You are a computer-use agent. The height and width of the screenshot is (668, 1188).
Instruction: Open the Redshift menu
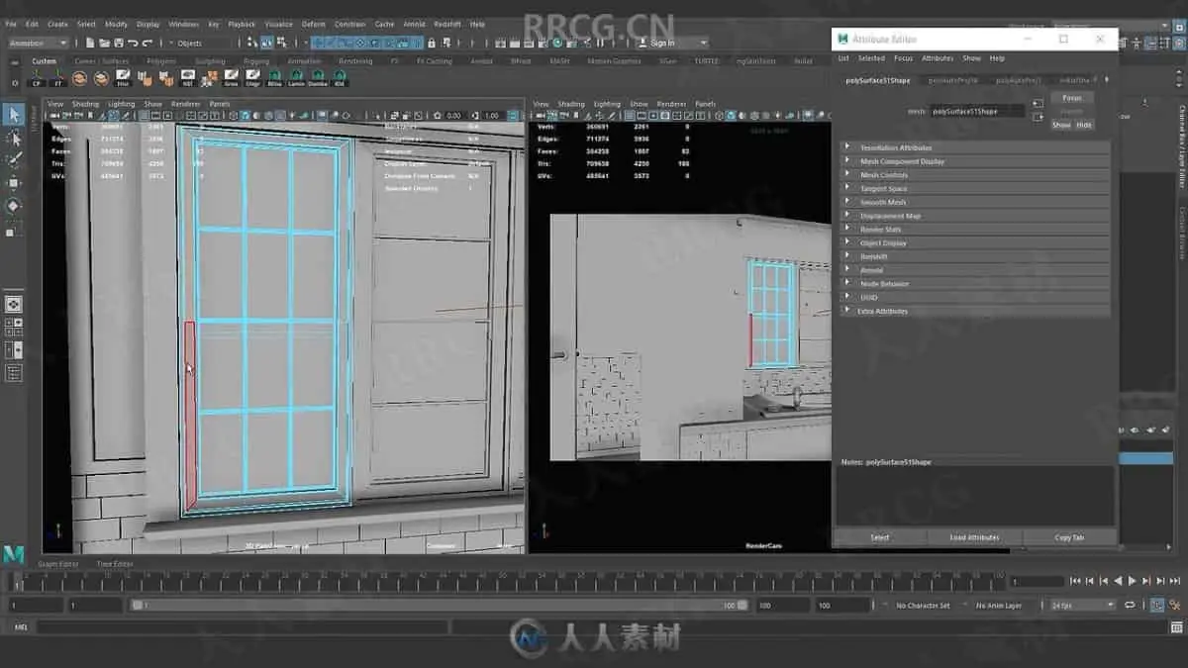448,24
